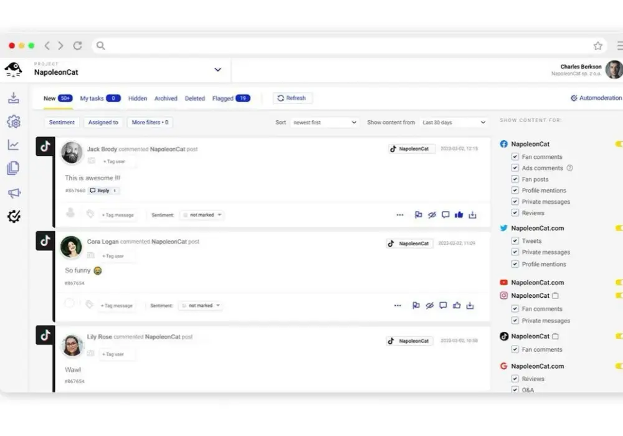Viewport: 623px width, 436px height.
Task: Click Tag user under Cora Logan
Action: click(113, 256)
